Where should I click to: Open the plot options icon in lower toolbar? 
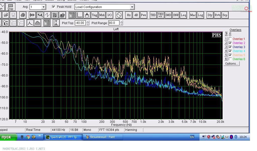click(x=47, y=23)
